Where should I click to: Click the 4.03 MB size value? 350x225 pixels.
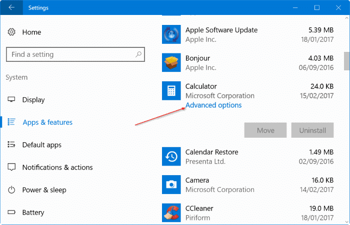[x=321, y=58]
